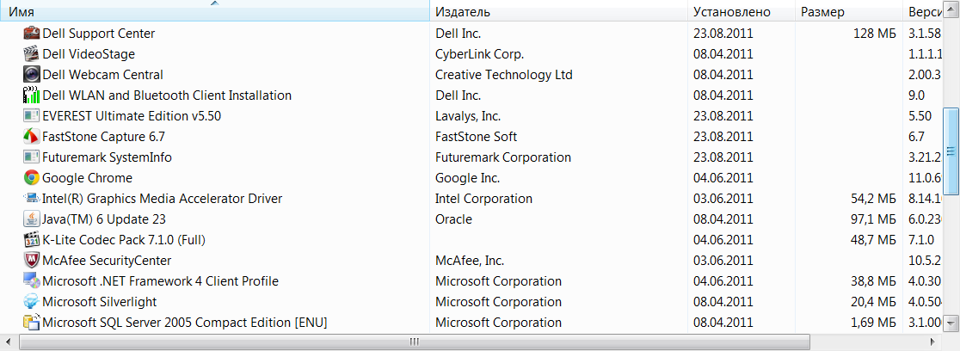This screenshot has height=351, width=960.
Task: Select Futuremark SystemInfo program row
Action: coord(107,157)
